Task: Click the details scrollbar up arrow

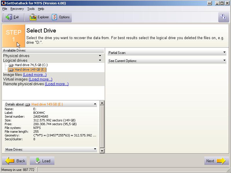Action: 102,103
